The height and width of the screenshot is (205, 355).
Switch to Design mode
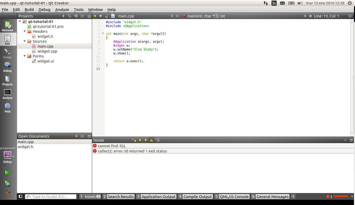pyautogui.click(x=7, y=54)
